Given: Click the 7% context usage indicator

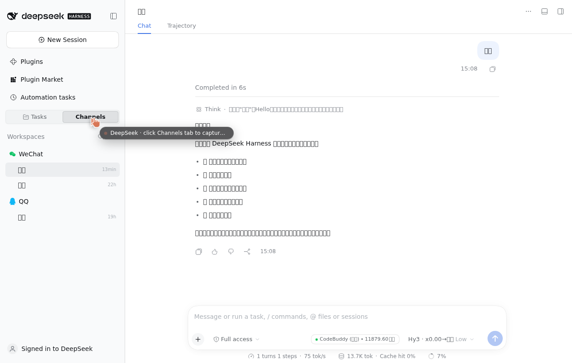Looking at the screenshot, I should click(x=437, y=356).
